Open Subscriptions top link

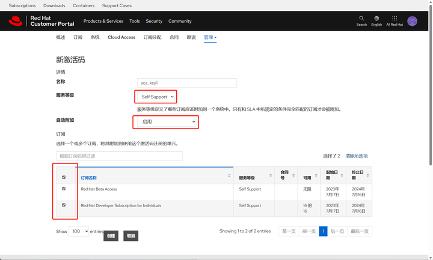coord(22,5)
